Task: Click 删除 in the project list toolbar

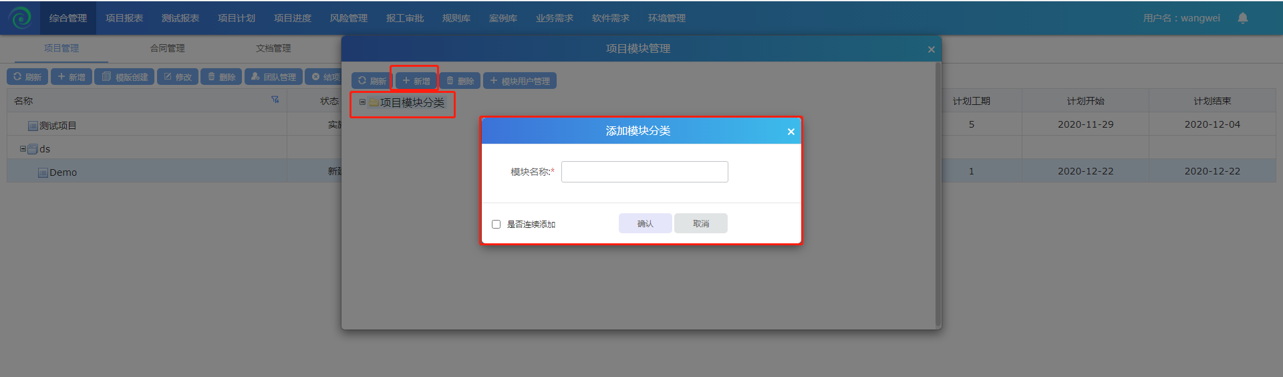Action: point(222,77)
